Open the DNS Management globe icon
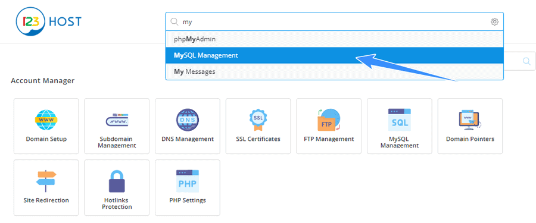 tap(188, 120)
